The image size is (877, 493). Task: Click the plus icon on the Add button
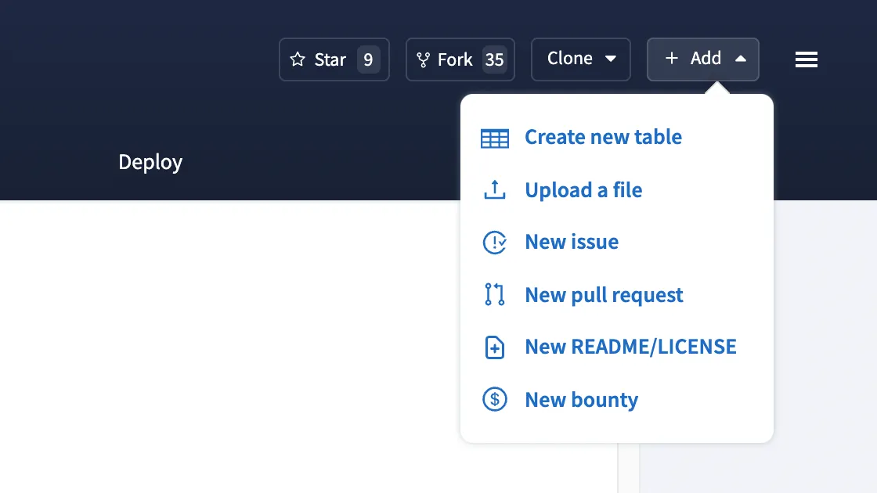[x=671, y=59]
